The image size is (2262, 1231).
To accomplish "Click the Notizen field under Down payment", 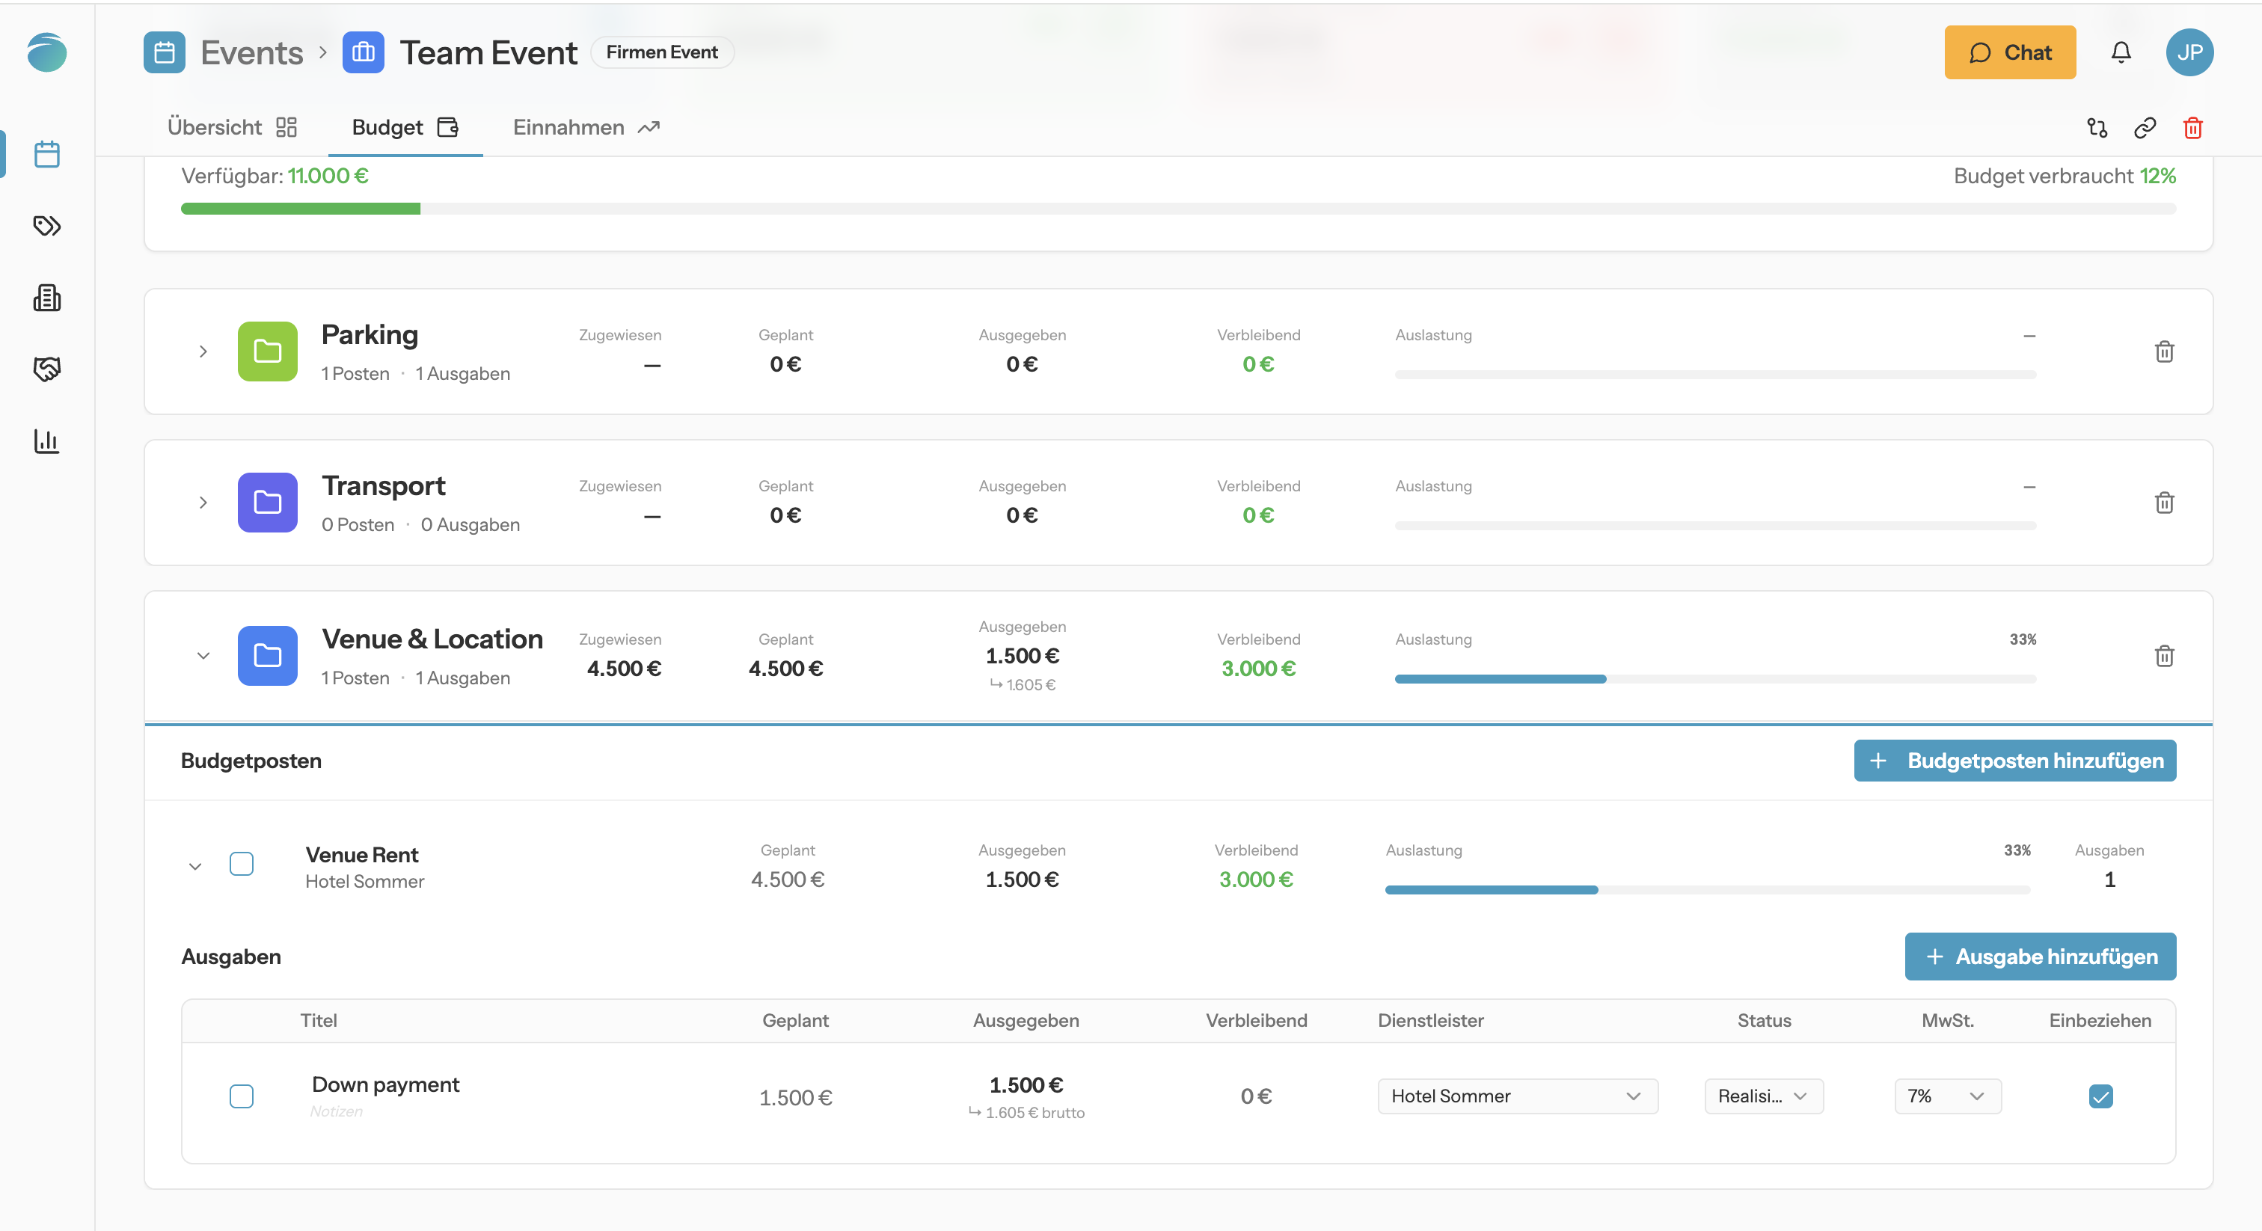I will coord(337,1111).
